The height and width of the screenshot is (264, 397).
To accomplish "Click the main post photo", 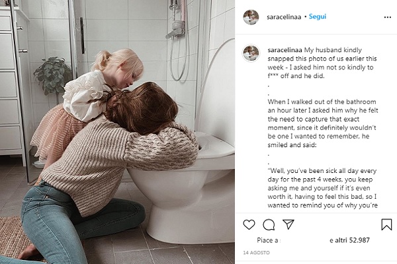I will [x=117, y=132].
